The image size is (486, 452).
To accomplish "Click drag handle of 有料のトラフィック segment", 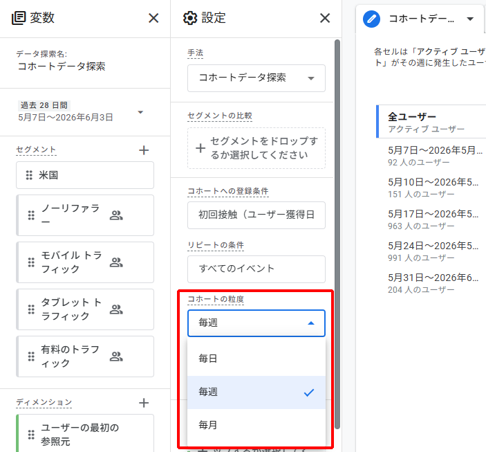I will 31,356.
